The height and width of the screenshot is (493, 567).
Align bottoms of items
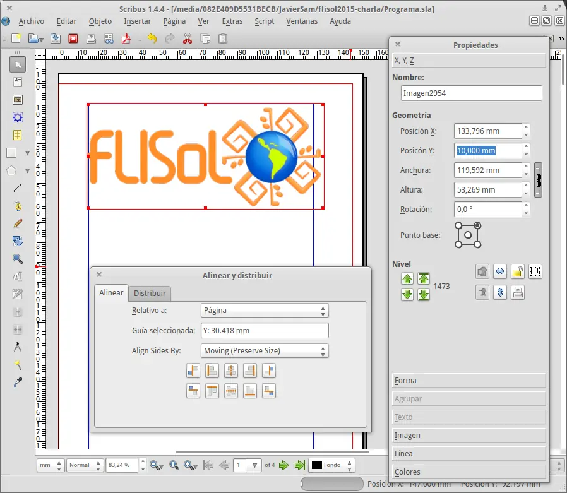pyautogui.click(x=250, y=391)
